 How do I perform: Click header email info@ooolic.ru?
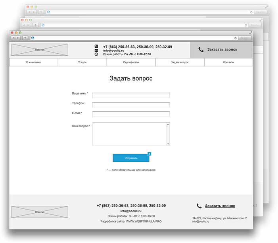click(x=114, y=51)
